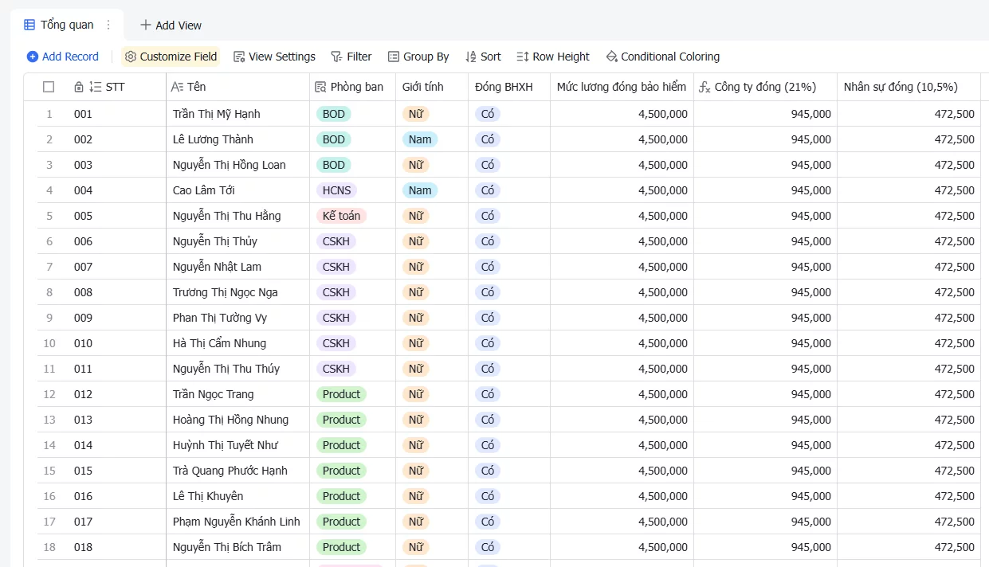Image resolution: width=989 pixels, height=567 pixels.
Task: Click Add View to create a view
Action: coord(171,25)
